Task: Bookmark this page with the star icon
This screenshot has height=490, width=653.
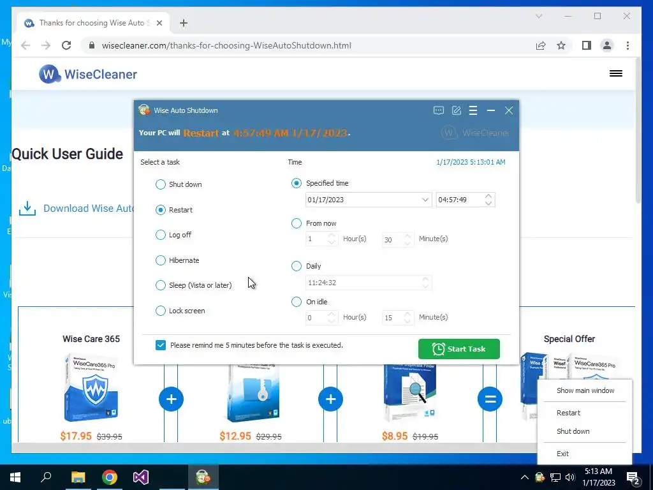Action: tap(561, 45)
